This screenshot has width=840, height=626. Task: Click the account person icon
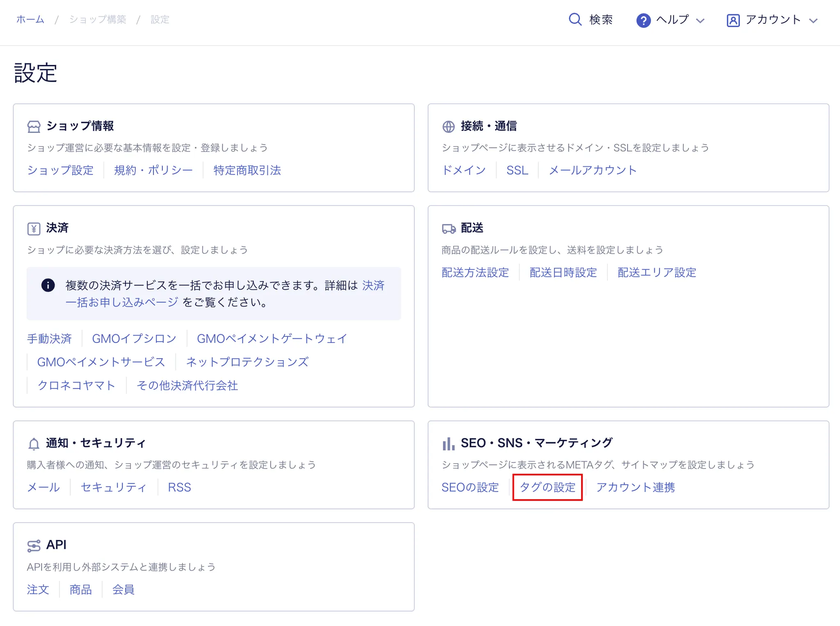[733, 20]
